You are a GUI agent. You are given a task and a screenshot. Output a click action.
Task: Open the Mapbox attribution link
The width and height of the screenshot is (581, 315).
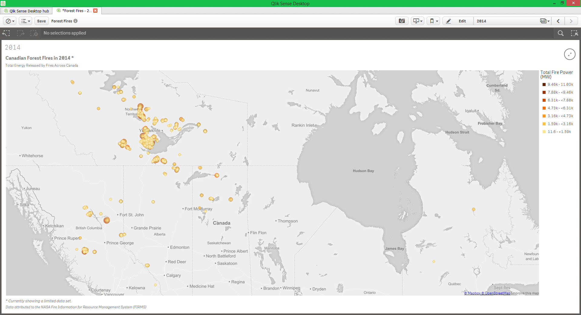[x=472, y=293]
